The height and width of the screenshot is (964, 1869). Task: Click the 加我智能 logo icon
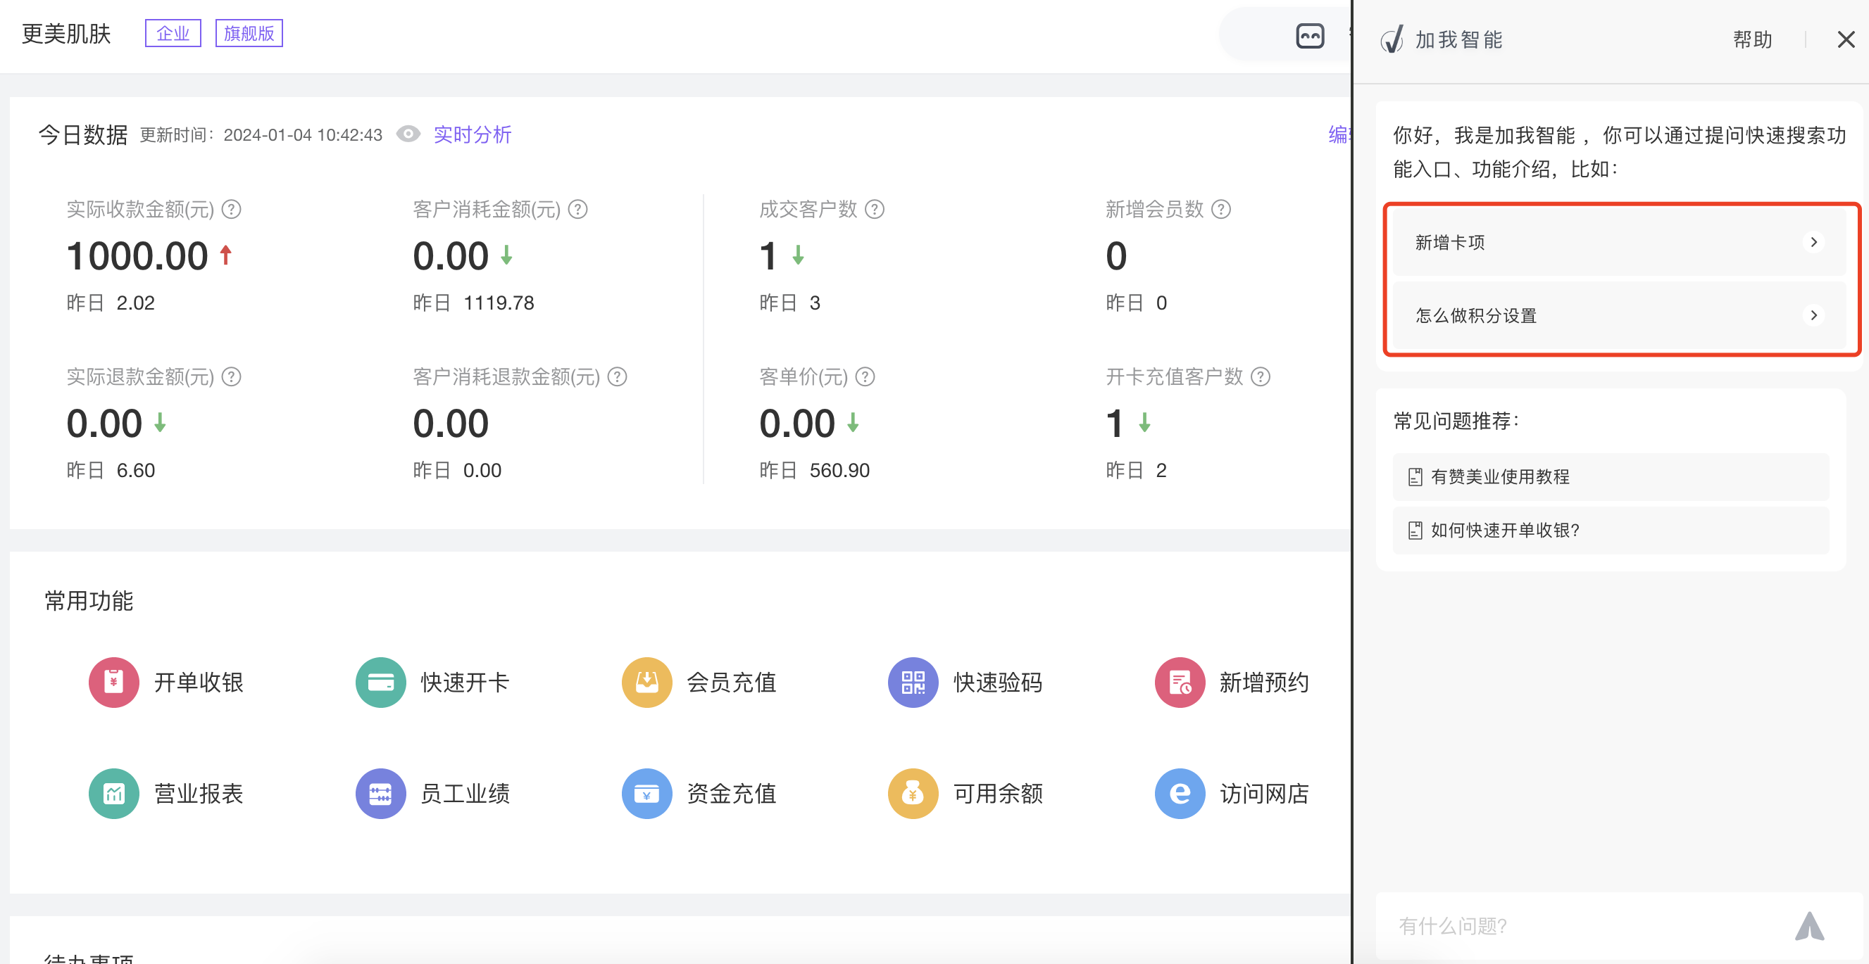[1392, 40]
